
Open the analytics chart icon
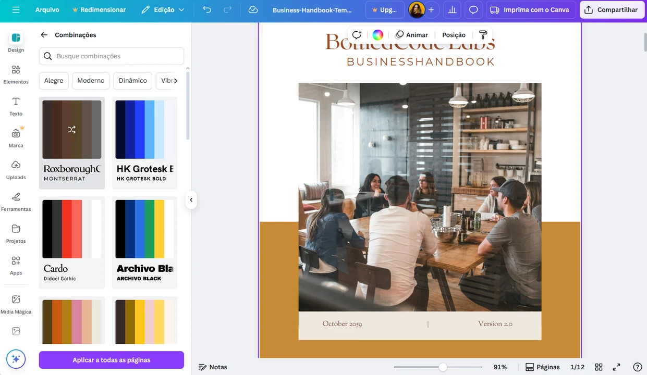click(x=452, y=10)
